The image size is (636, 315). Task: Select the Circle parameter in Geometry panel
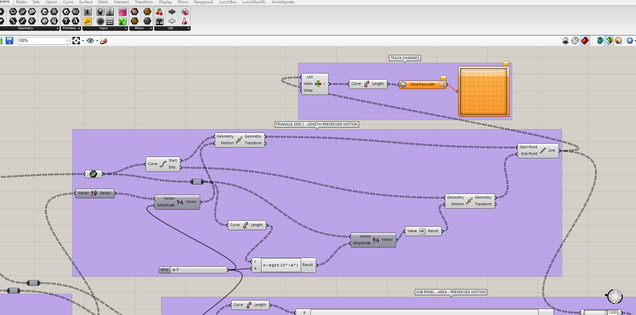pyautogui.click(x=13, y=12)
